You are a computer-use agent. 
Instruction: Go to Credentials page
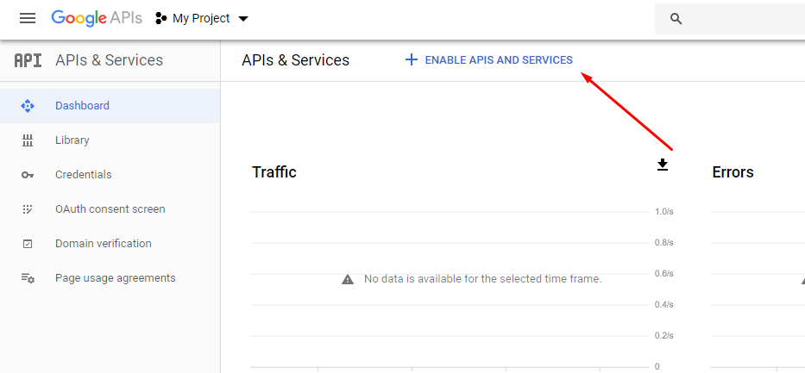84,175
